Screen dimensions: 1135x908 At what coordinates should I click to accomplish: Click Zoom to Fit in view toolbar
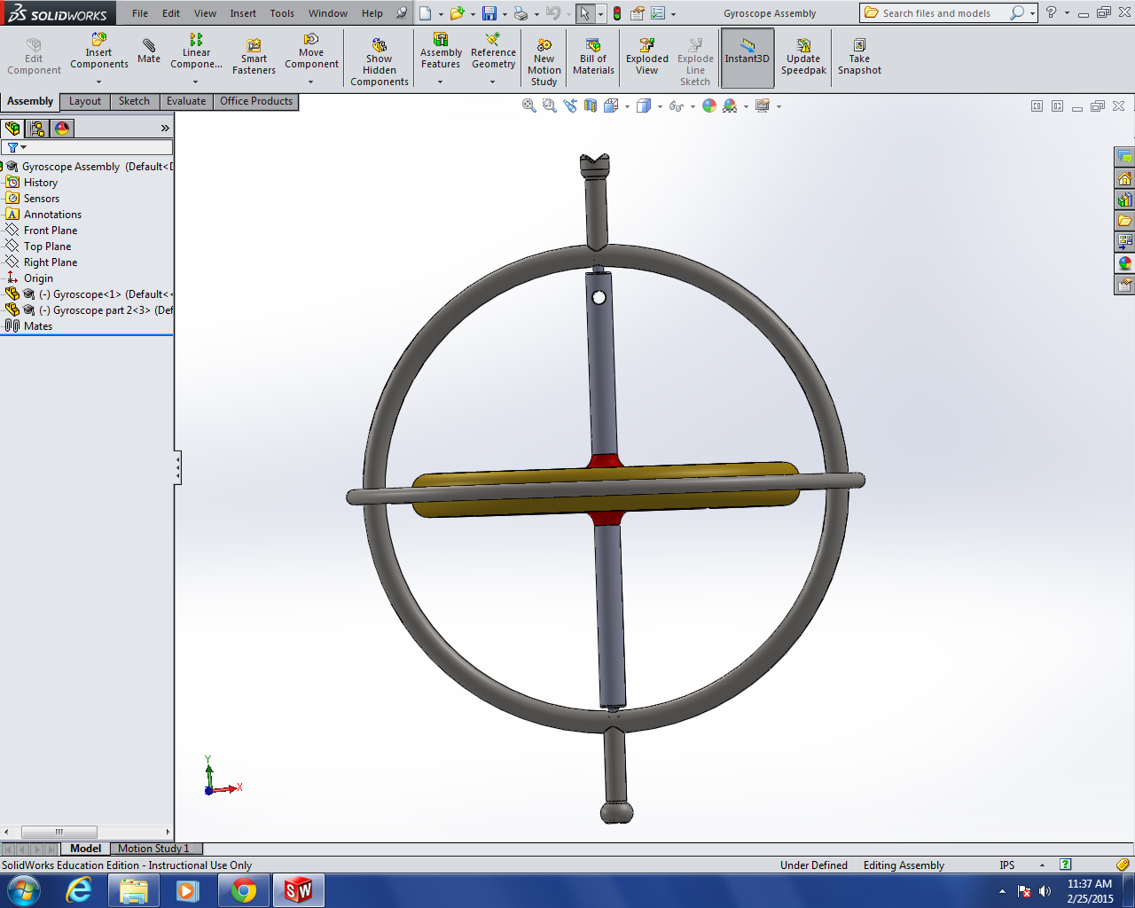tap(529, 106)
